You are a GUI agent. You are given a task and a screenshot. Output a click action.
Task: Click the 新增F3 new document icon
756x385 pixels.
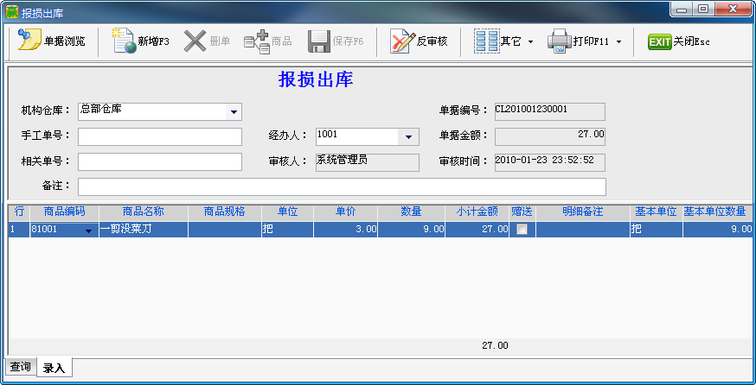125,41
